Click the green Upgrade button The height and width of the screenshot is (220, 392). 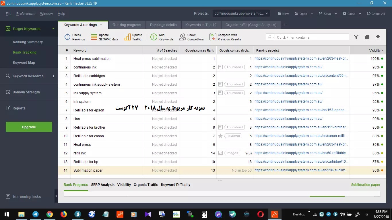click(29, 127)
